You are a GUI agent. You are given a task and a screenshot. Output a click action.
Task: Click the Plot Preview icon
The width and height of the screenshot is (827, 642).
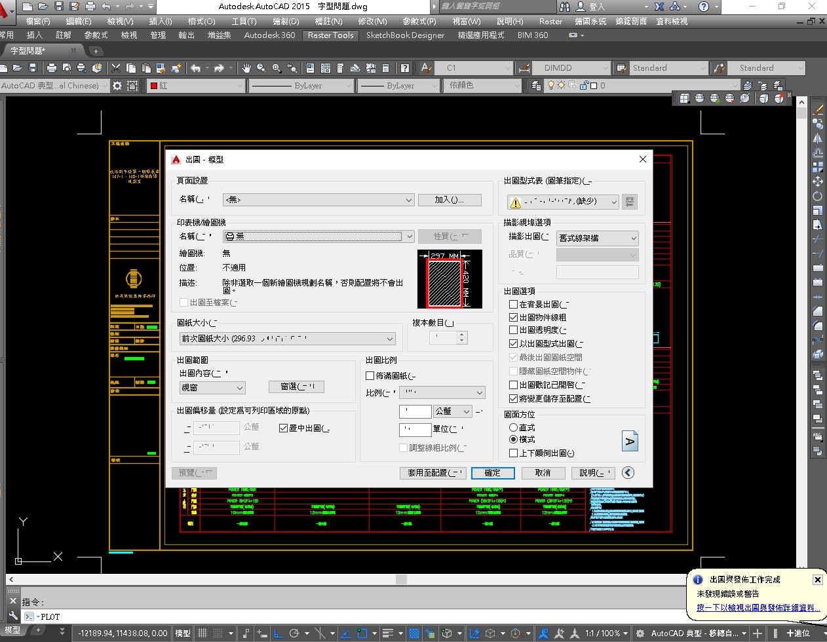click(x=66, y=67)
